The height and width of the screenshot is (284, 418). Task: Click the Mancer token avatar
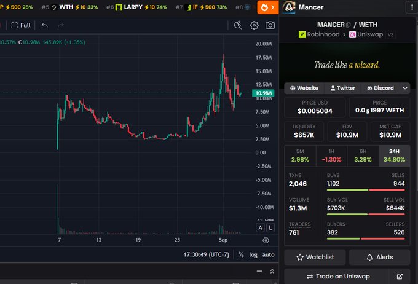point(289,7)
